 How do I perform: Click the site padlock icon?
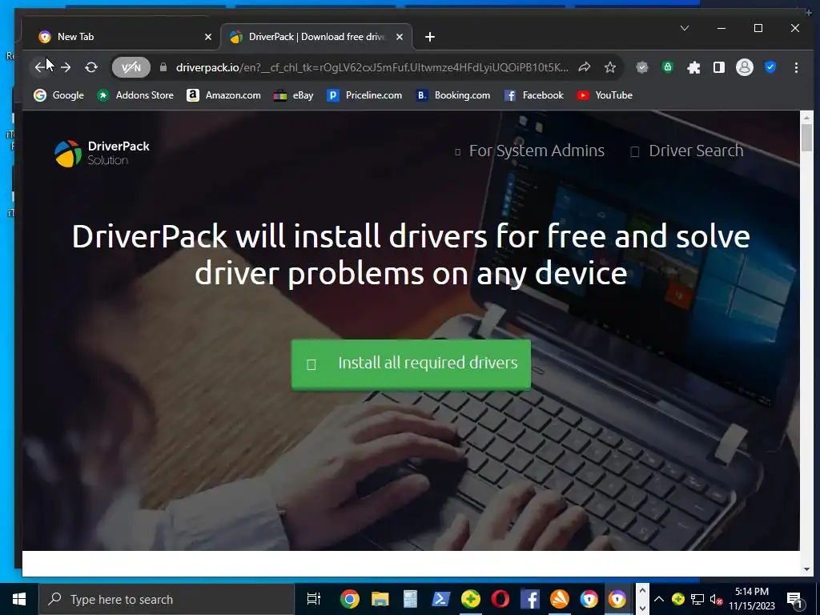(163, 67)
